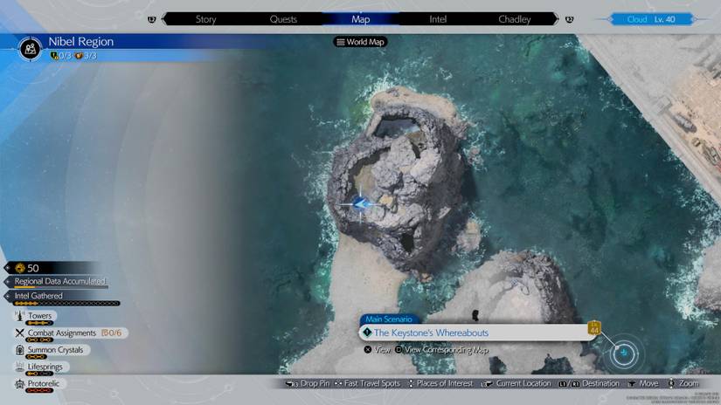Select the Towers icon in intel list
The width and height of the screenshot is (721, 405).
(19, 316)
